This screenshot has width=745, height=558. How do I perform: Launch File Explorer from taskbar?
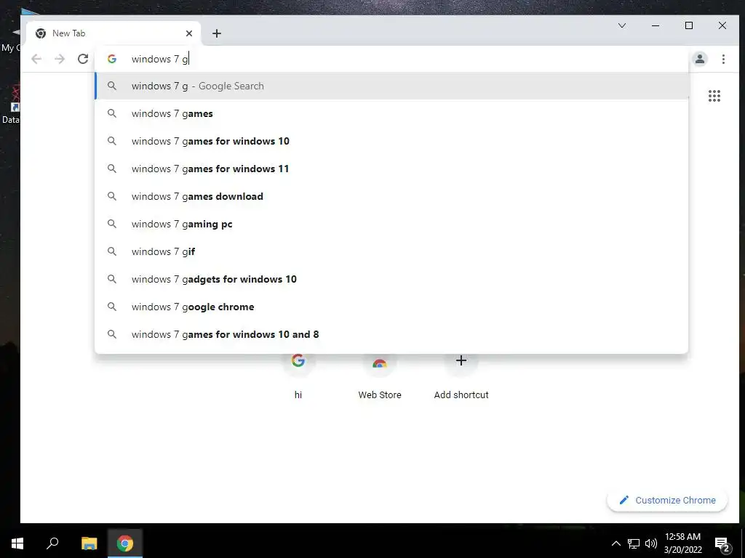(x=89, y=543)
